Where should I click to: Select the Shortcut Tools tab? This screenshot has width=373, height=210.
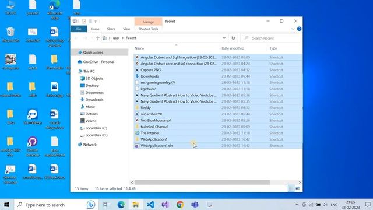click(x=148, y=29)
